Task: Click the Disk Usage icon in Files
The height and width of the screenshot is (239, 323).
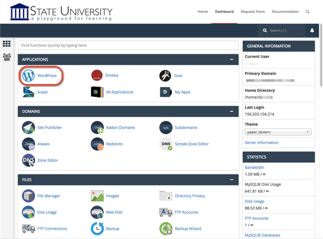Action: click(29, 212)
